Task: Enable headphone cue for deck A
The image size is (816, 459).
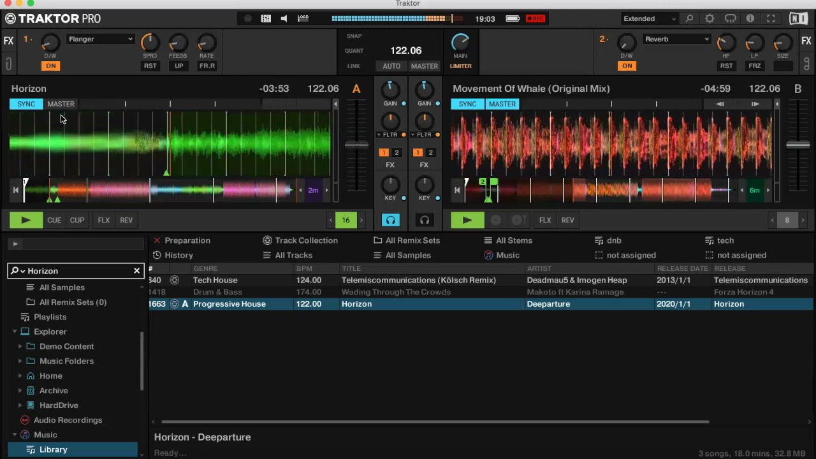Action: [x=390, y=220]
